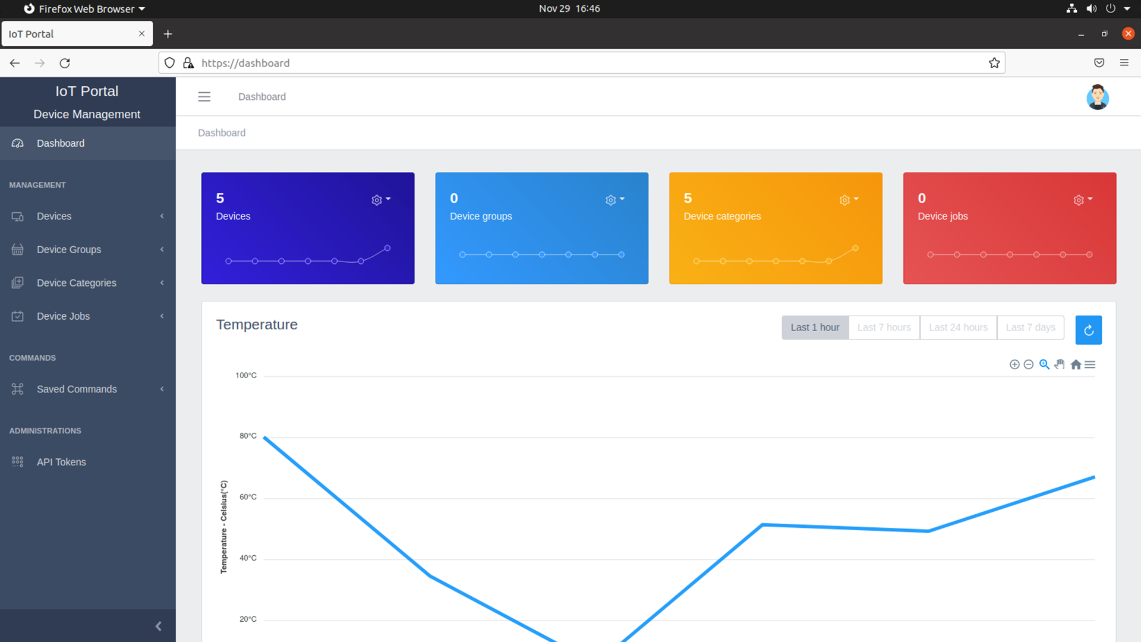Switch range to Last 7 hours
The width and height of the screenshot is (1141, 642).
tap(884, 328)
